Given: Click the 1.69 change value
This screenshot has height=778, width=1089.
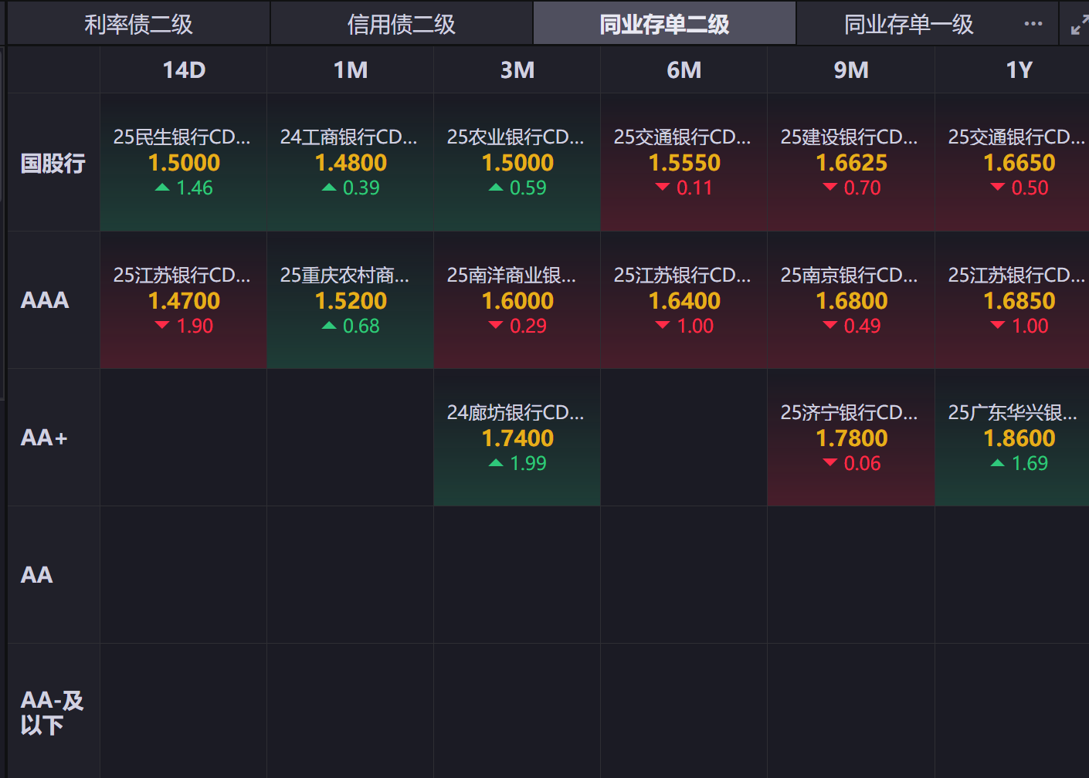Looking at the screenshot, I should coord(1030,463).
